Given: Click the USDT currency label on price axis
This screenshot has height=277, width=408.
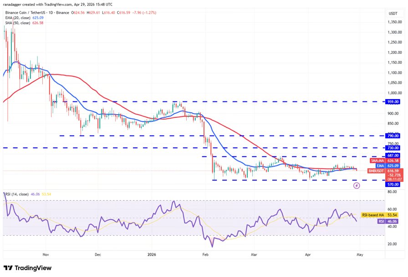Looking at the screenshot, I should tap(393, 13).
